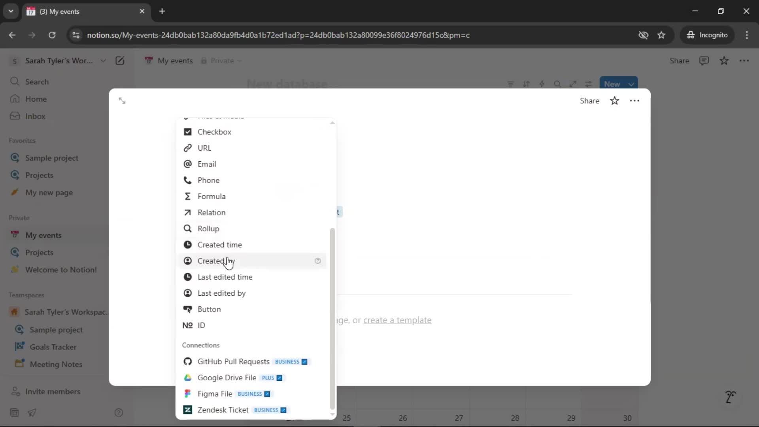Open Meeting Notes page
Image resolution: width=759 pixels, height=427 pixels.
coord(56,364)
